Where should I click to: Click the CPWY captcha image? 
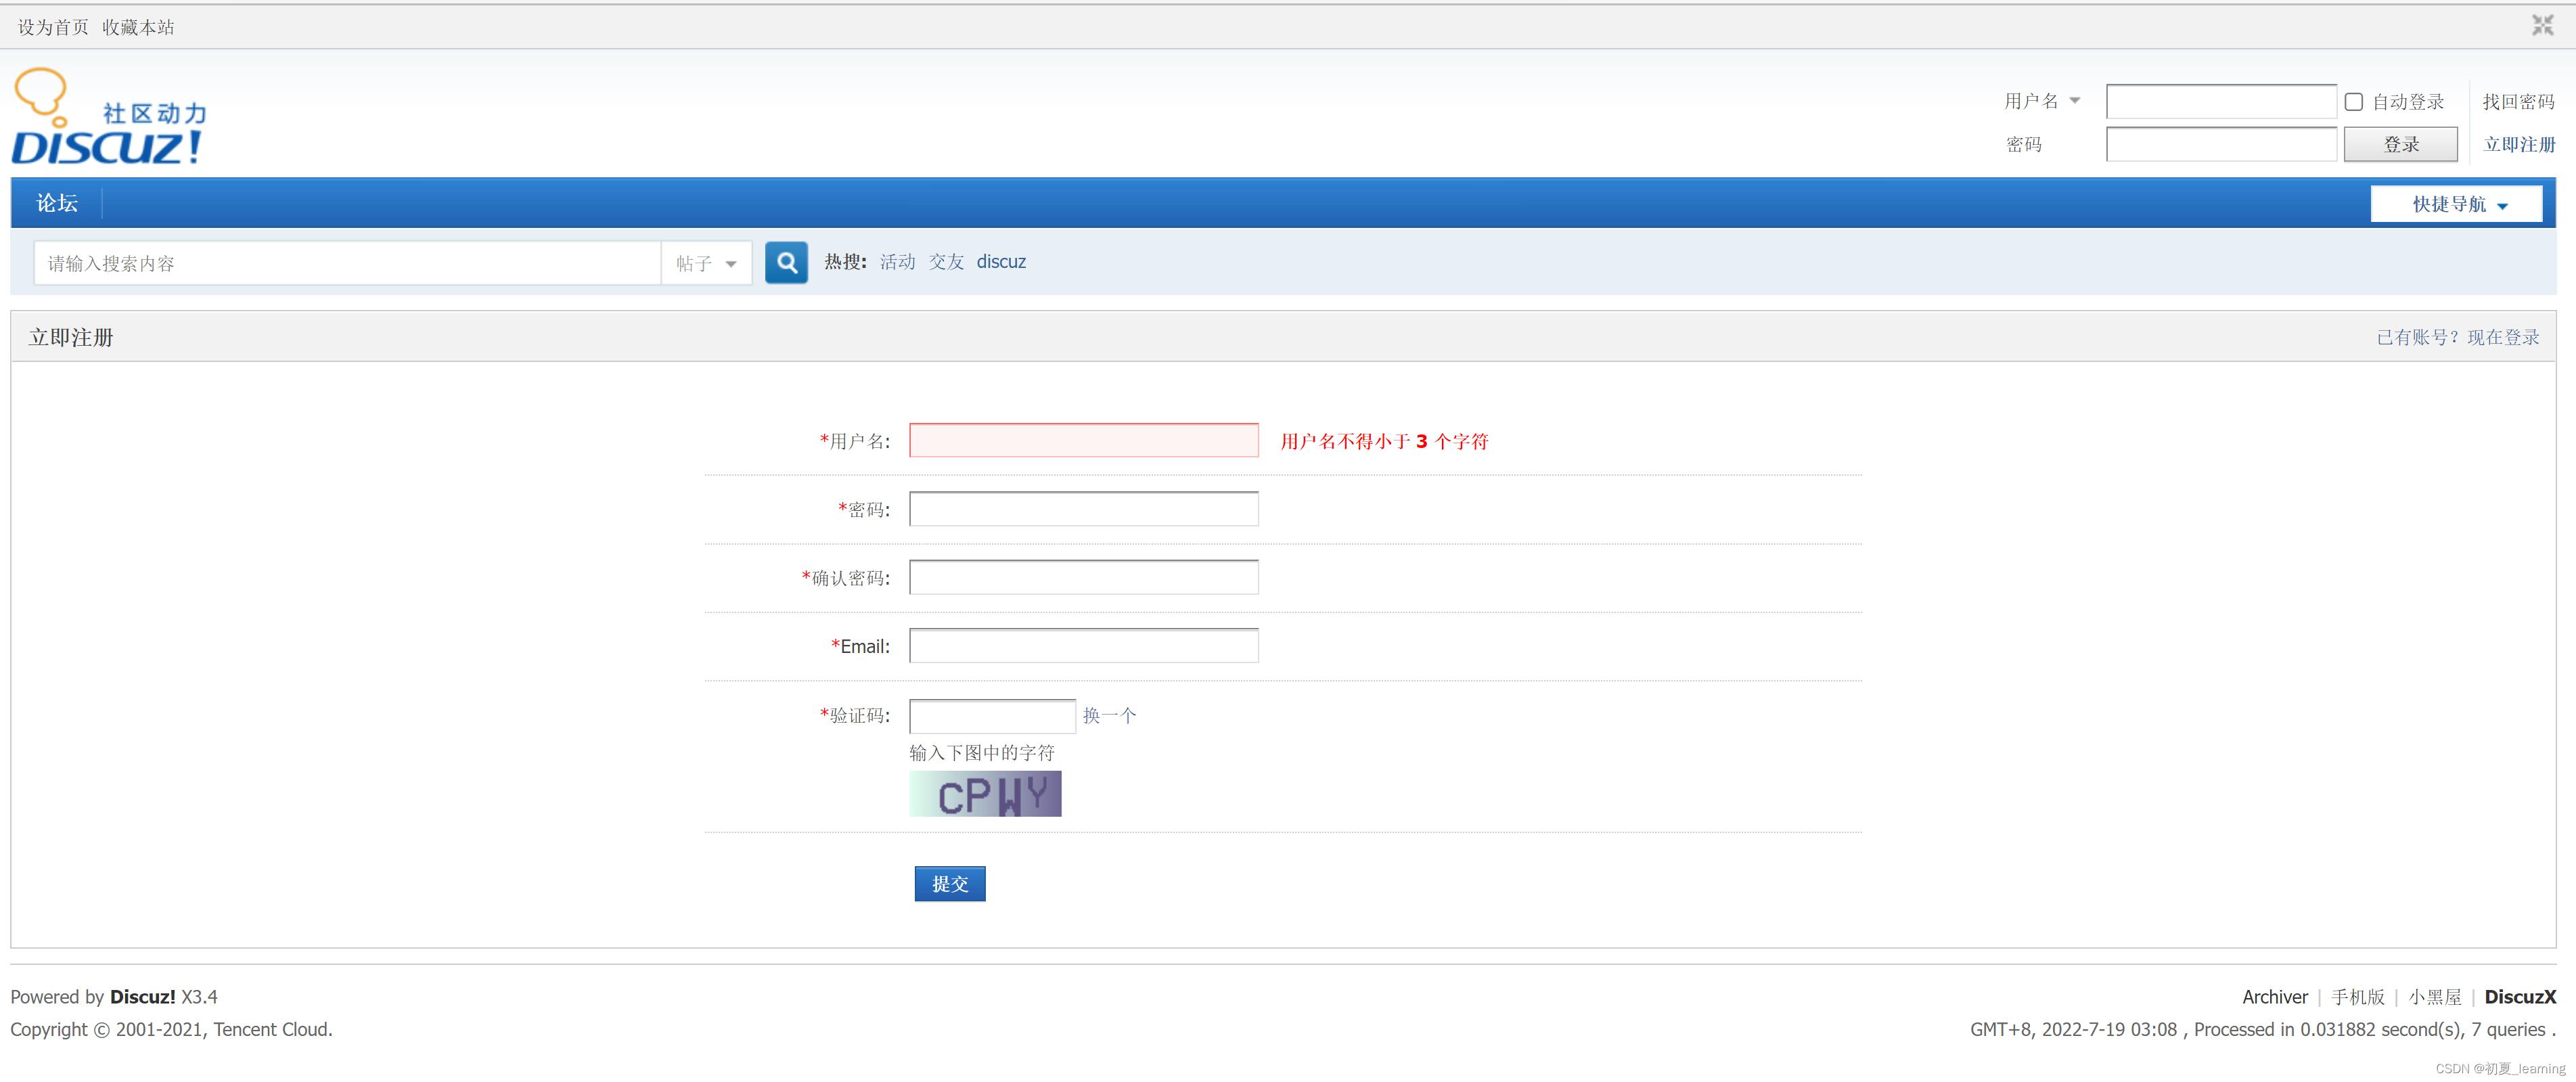(x=985, y=794)
